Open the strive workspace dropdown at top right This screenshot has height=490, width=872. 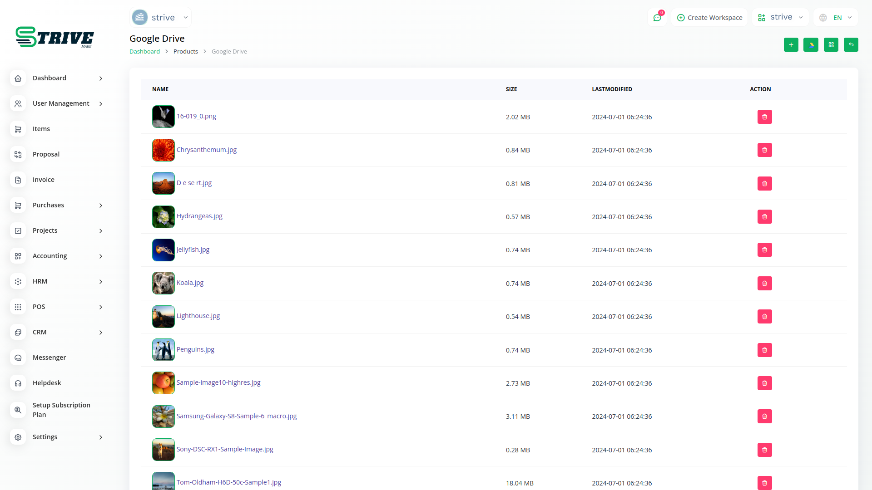point(780,17)
